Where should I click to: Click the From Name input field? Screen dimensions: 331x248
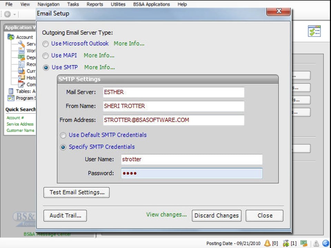173,106
